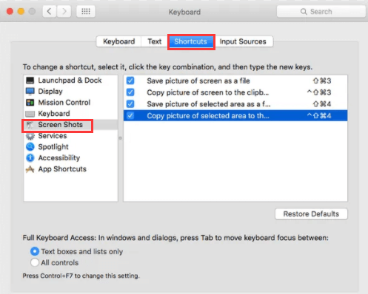Screen dimensions: 368x294
Task: Switch to the Keyboard tab
Action: pyautogui.click(x=118, y=41)
